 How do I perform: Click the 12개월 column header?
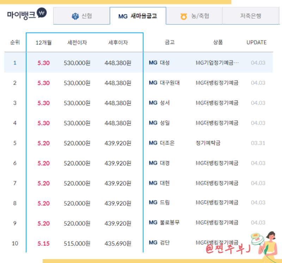(x=43, y=43)
